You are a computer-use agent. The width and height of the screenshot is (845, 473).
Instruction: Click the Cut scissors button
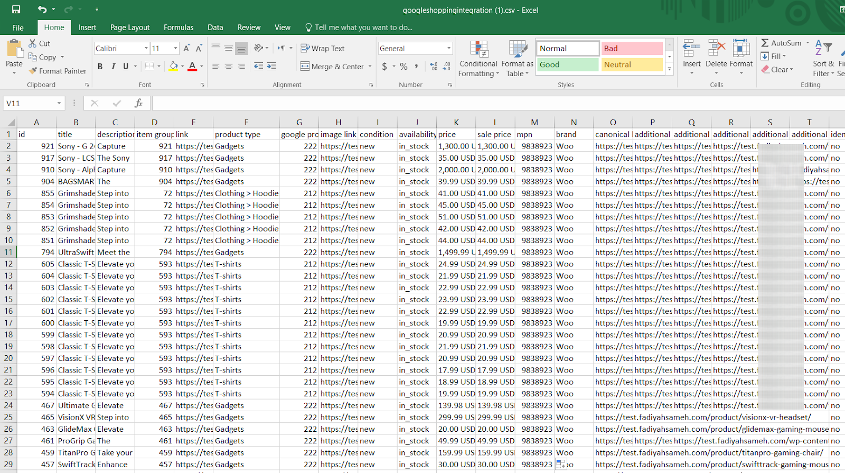(x=40, y=43)
